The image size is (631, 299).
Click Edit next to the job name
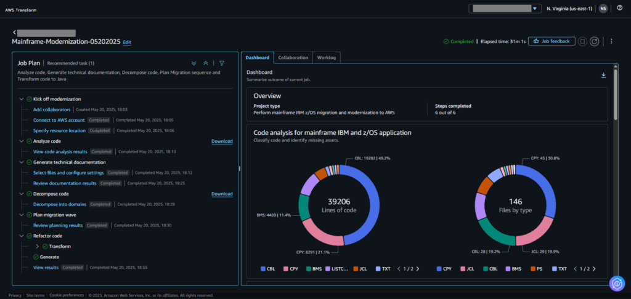pos(127,42)
